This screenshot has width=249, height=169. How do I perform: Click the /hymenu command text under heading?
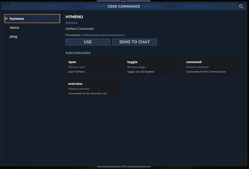click(71, 23)
